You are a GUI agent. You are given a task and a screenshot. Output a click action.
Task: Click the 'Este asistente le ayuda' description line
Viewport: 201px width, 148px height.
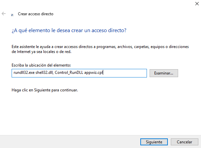pyautogui.click(x=100, y=47)
